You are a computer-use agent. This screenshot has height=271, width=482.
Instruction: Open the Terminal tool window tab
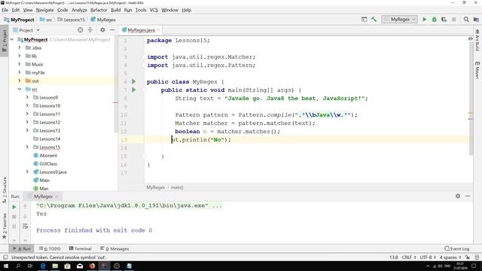[81, 248]
